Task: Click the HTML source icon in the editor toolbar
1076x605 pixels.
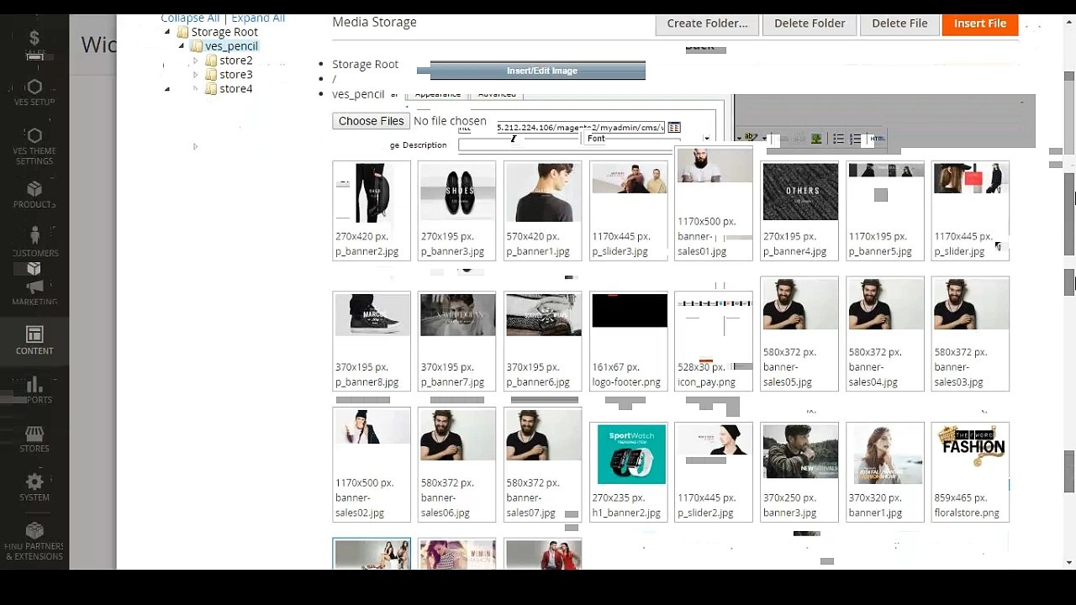Action: click(x=877, y=139)
